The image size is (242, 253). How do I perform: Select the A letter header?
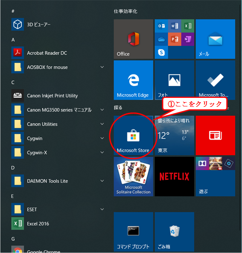13,40
